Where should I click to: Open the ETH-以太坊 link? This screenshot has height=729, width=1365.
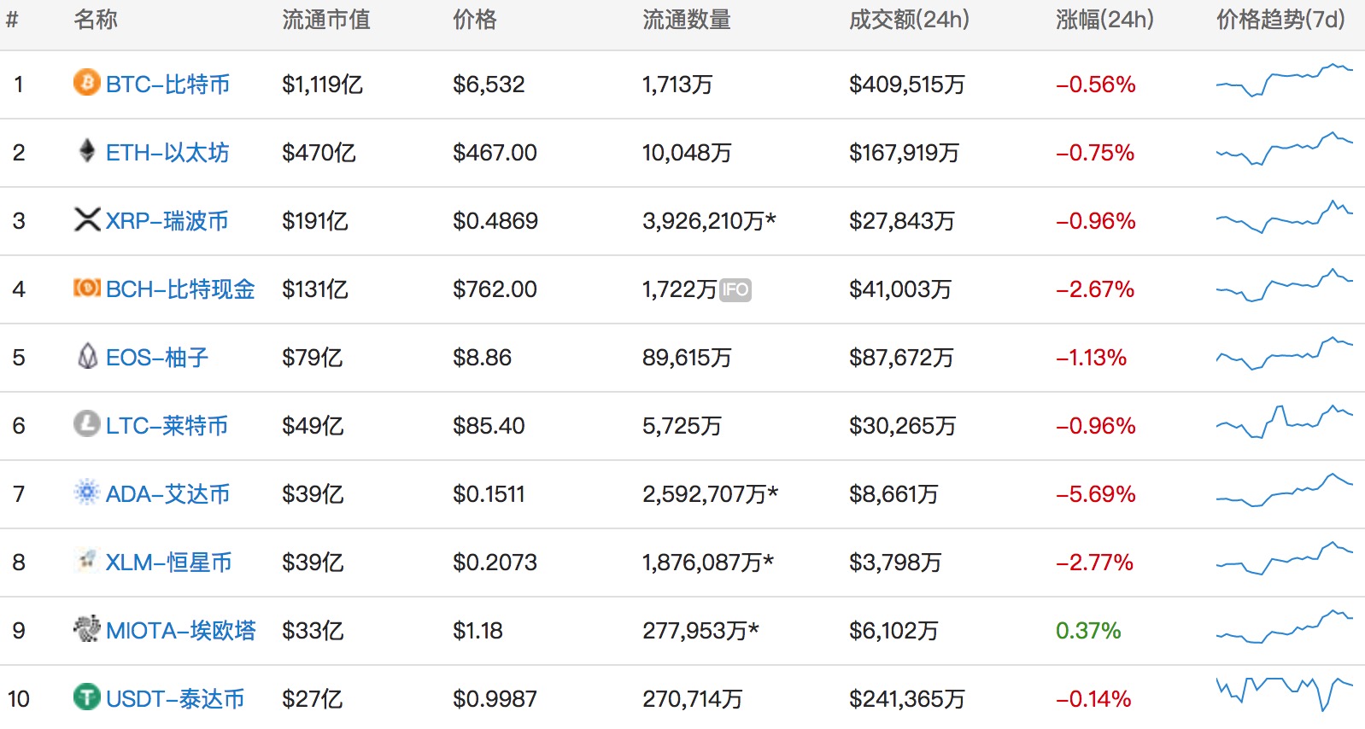pyautogui.click(x=167, y=153)
